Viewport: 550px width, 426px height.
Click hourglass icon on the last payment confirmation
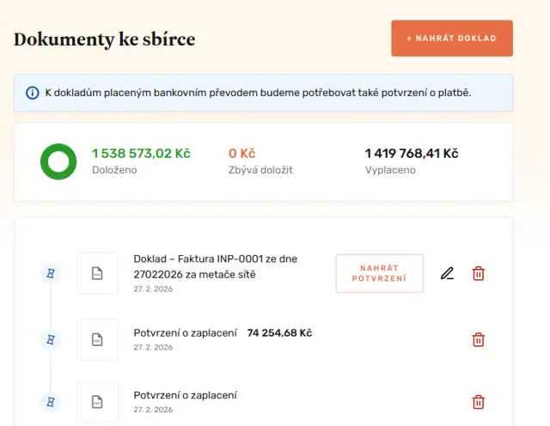(51, 402)
